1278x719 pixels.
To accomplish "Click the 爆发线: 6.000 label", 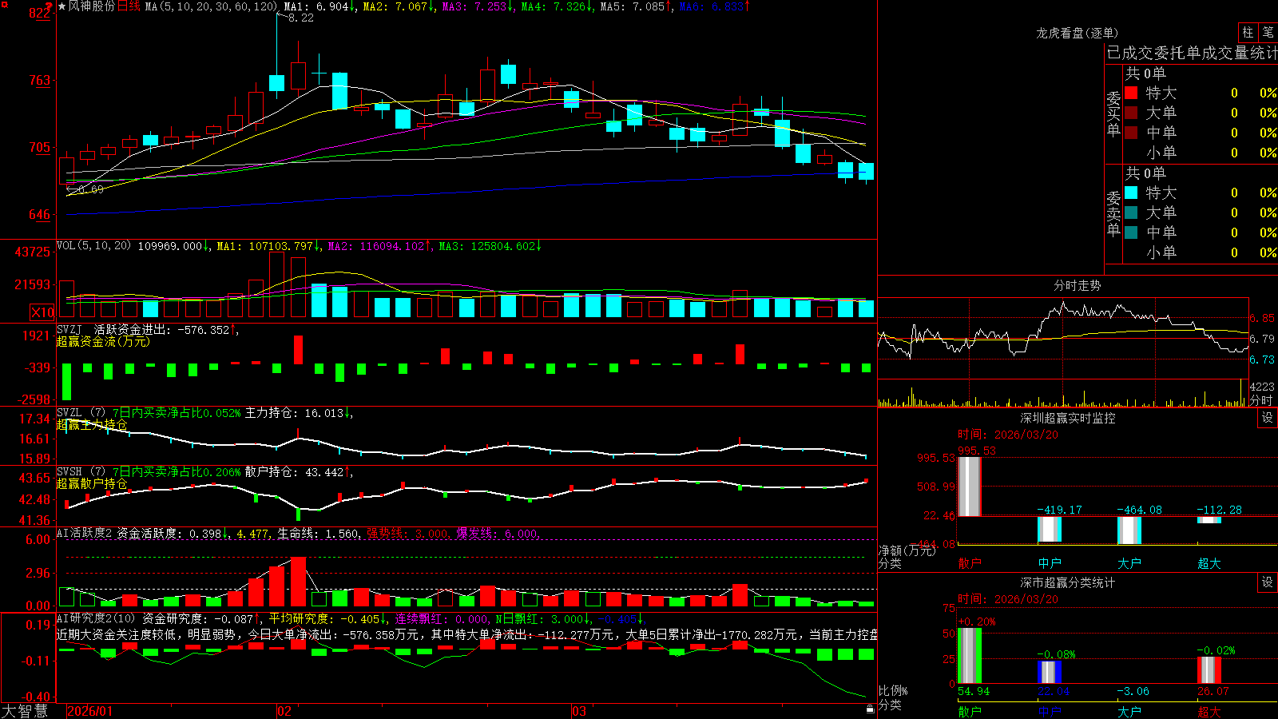I will [498, 533].
